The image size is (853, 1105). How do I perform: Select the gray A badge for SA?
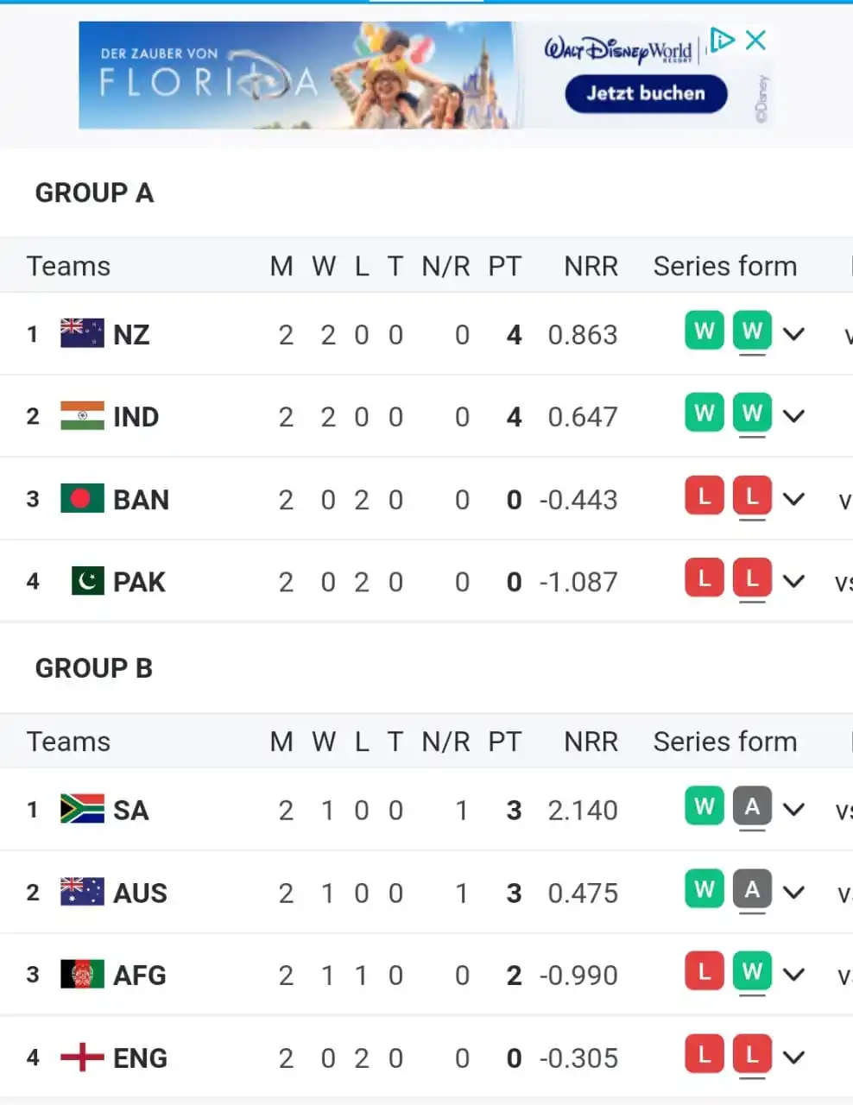tap(752, 807)
